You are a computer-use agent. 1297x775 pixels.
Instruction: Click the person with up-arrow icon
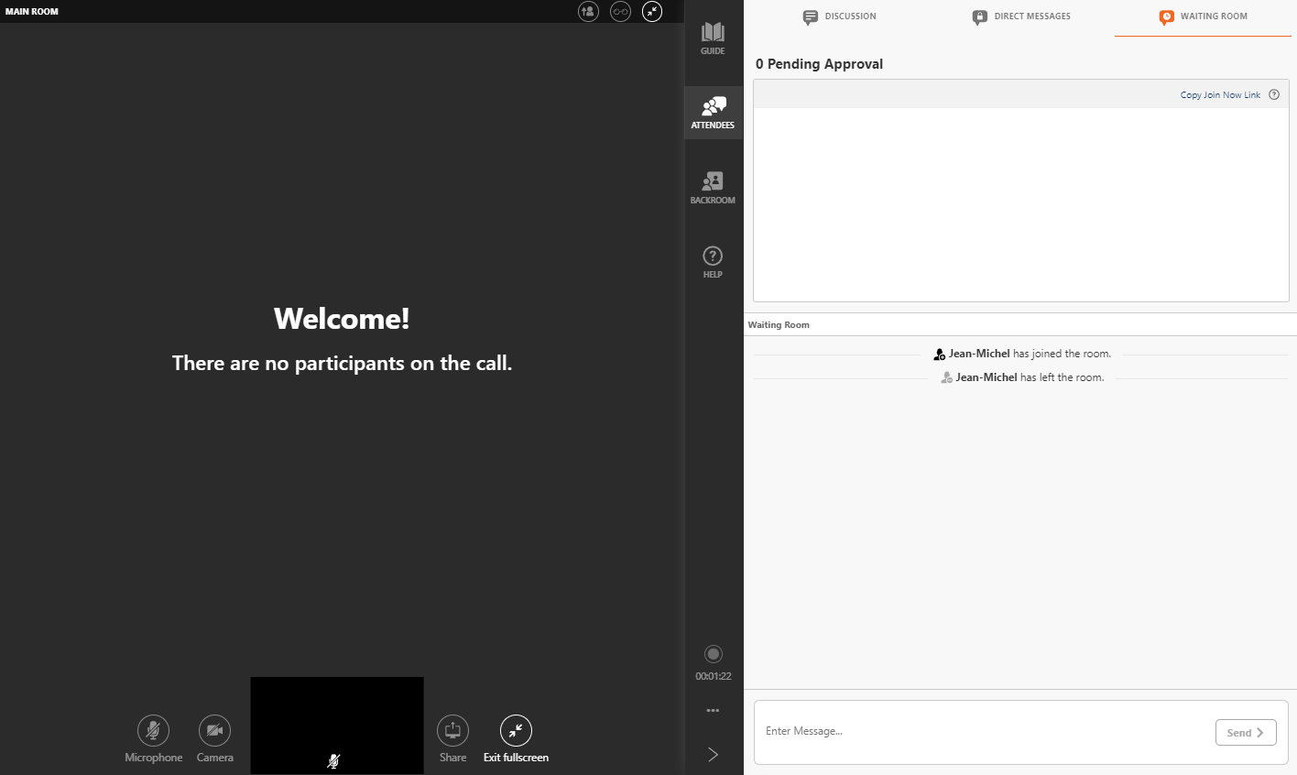(588, 12)
